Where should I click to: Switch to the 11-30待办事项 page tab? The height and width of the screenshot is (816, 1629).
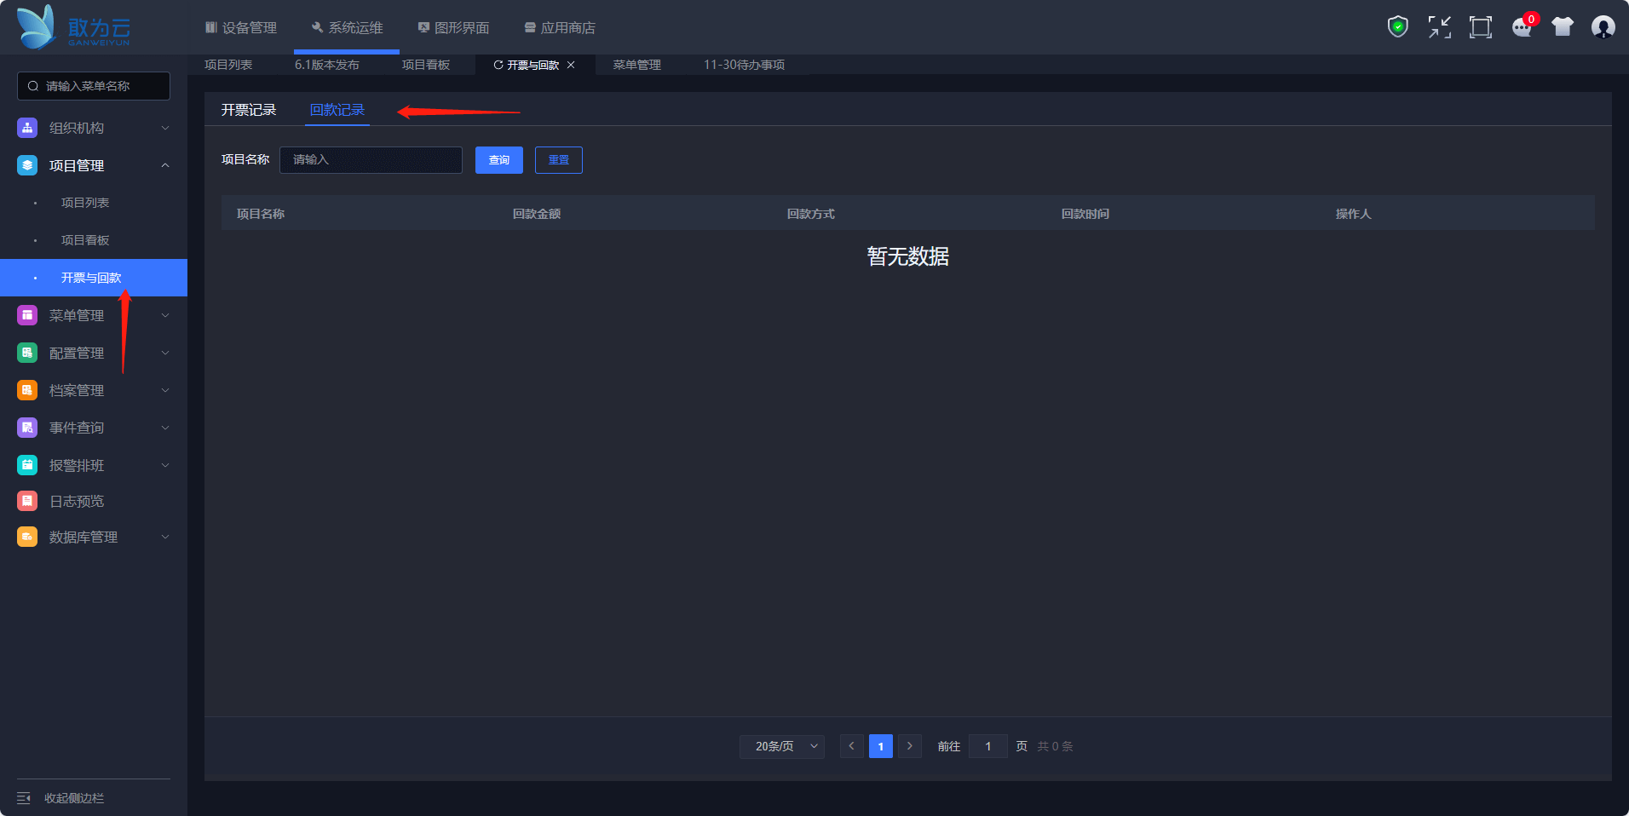[745, 65]
